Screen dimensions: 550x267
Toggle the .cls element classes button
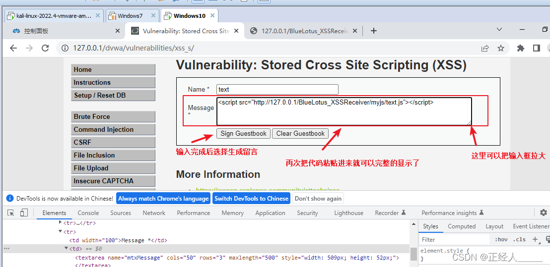pyautogui.click(x=519, y=239)
